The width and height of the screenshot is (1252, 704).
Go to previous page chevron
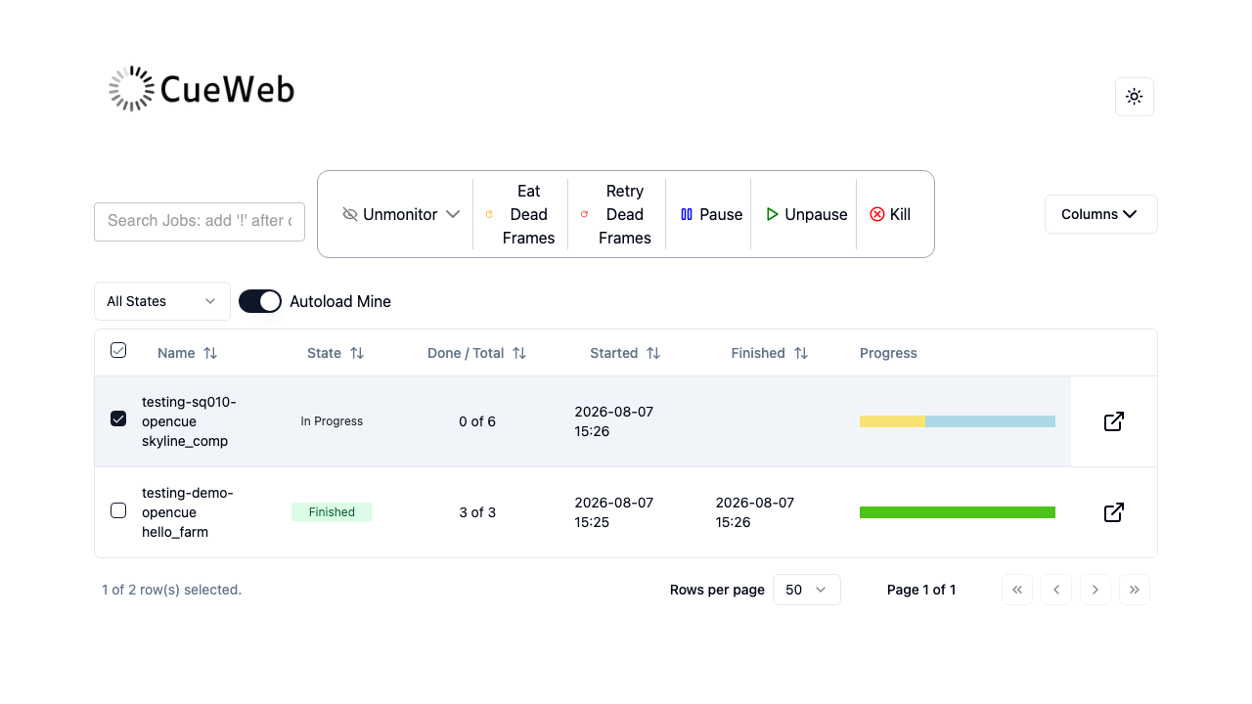(1056, 590)
